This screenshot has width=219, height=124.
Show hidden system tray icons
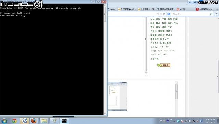[174, 121]
